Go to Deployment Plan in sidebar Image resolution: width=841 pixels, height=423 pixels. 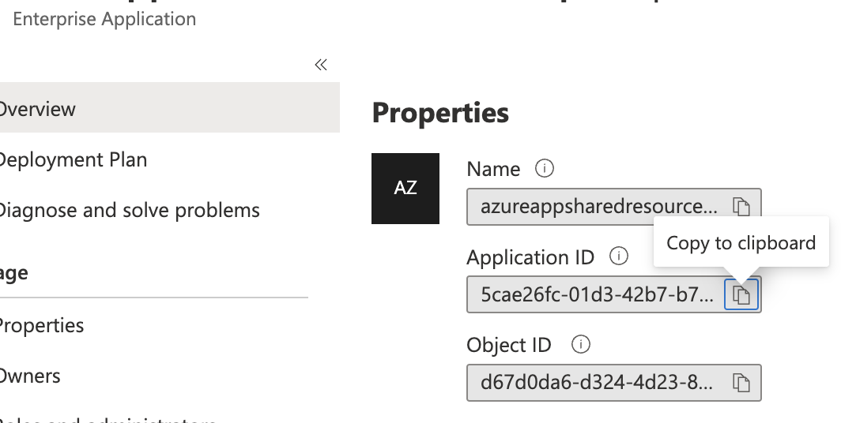click(x=73, y=159)
